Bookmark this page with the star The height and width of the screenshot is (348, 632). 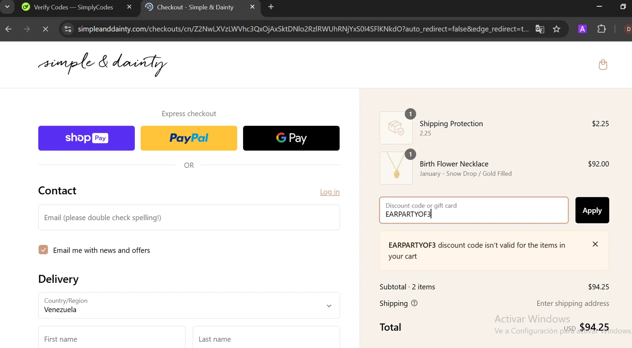[x=557, y=29]
